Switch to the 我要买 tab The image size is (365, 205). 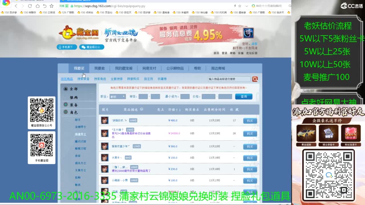[79, 68]
